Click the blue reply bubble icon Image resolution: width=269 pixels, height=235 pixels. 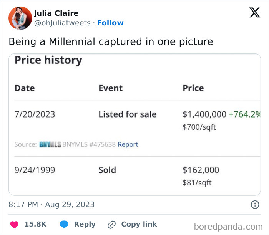click(x=64, y=224)
